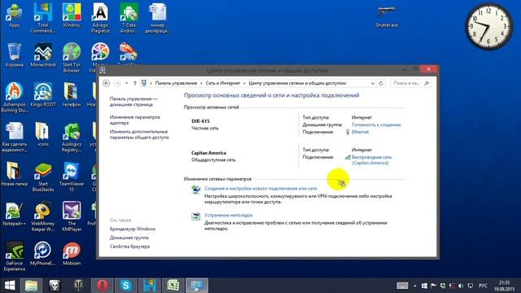Open Skype from taskbar
The image size is (521, 293).
126,286
